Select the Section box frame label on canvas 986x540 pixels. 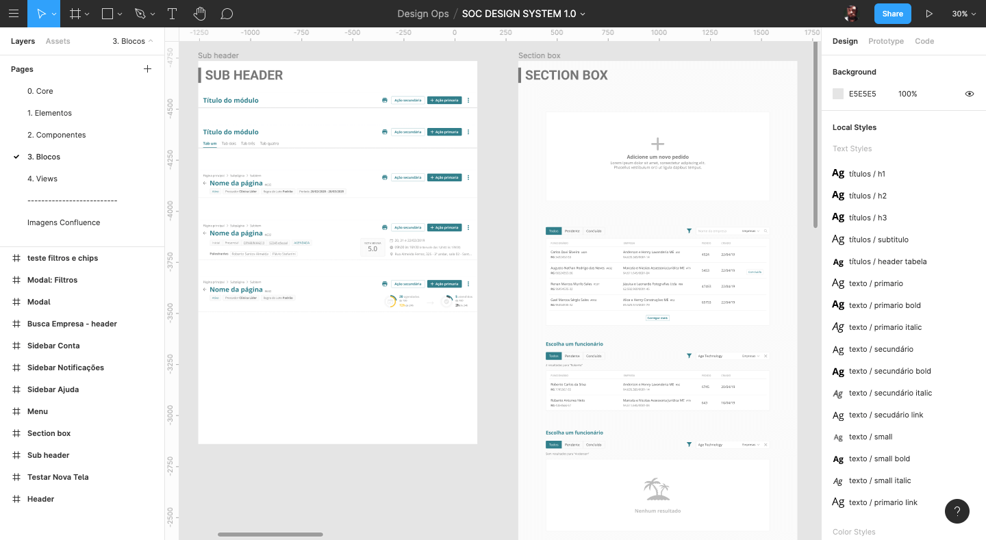[540, 55]
